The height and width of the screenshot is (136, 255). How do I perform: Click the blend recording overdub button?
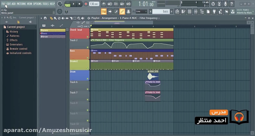pos(122,4)
